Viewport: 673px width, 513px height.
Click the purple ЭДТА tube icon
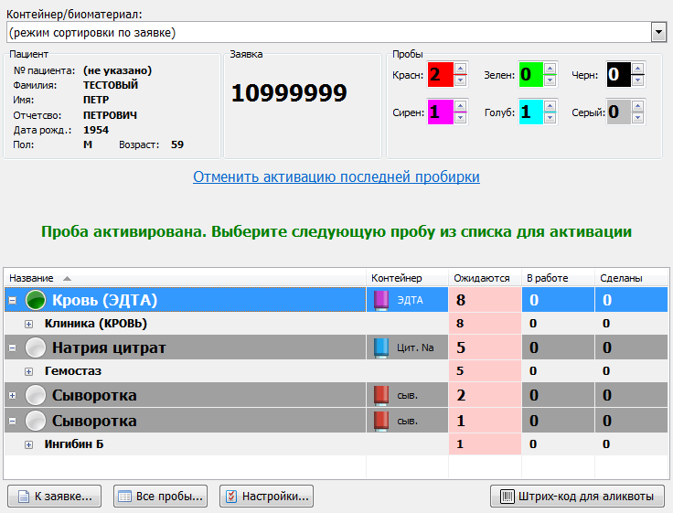(382, 300)
